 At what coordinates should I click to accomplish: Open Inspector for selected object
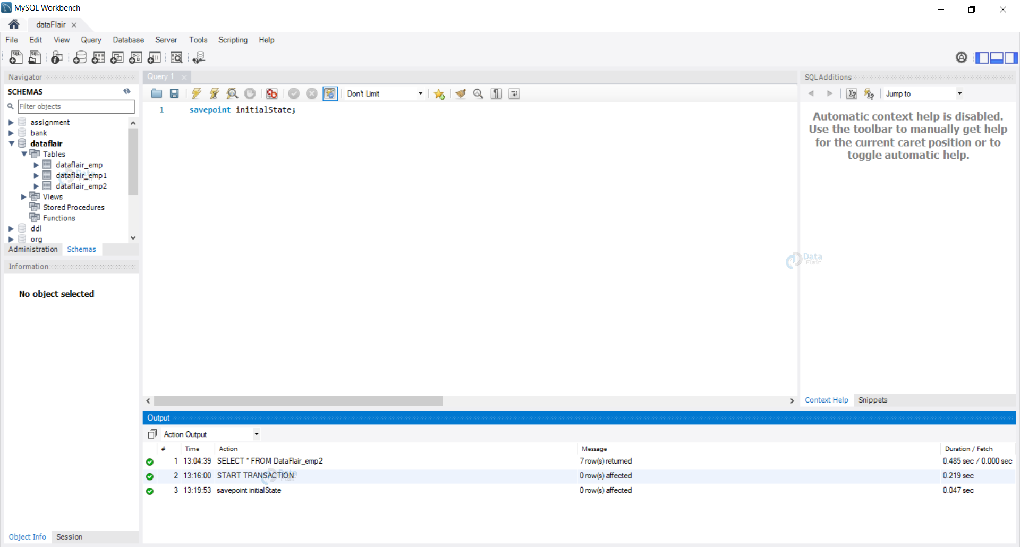click(57, 57)
